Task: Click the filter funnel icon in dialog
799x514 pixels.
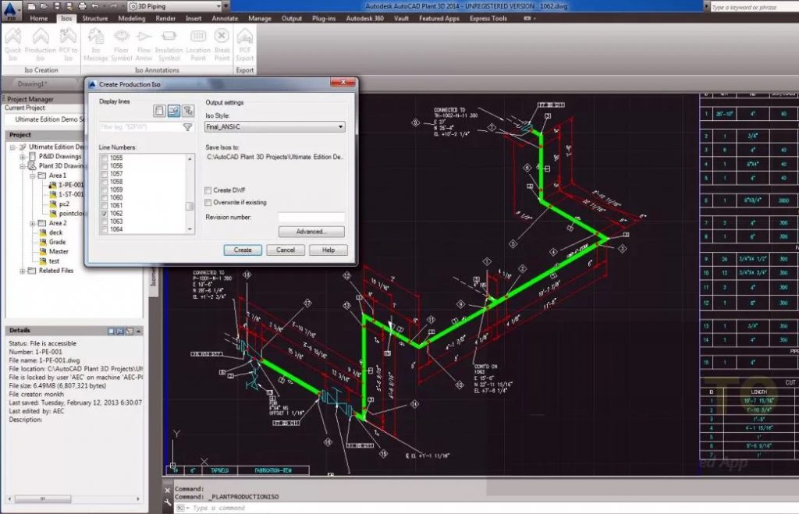Action: tap(187, 127)
